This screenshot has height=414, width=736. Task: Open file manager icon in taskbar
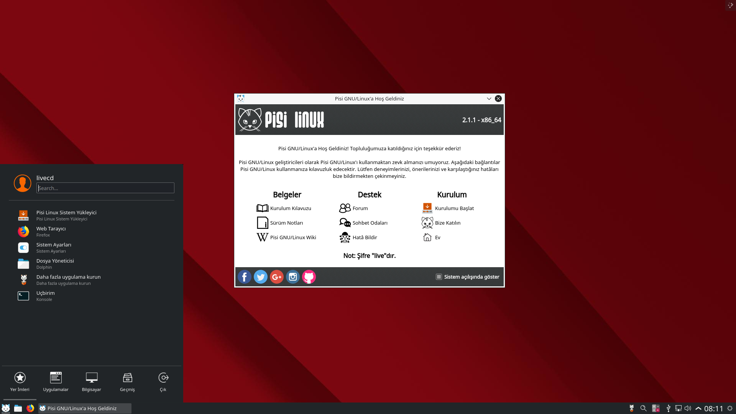coord(18,408)
